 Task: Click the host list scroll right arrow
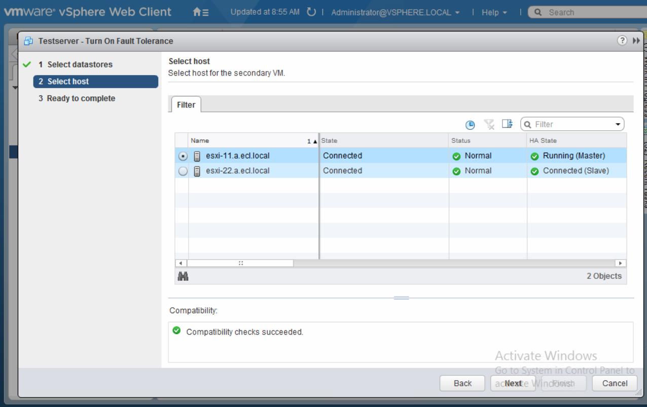[x=620, y=263]
